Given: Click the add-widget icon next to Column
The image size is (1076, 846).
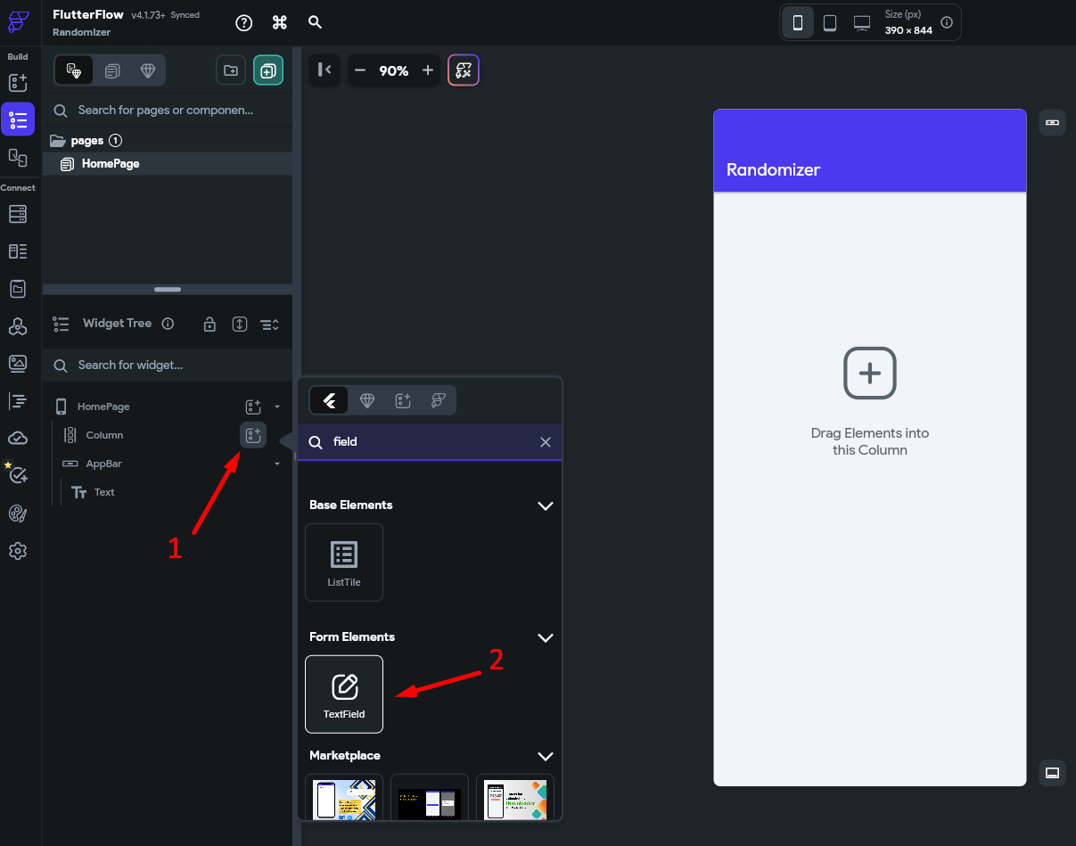Looking at the screenshot, I should pyautogui.click(x=252, y=434).
